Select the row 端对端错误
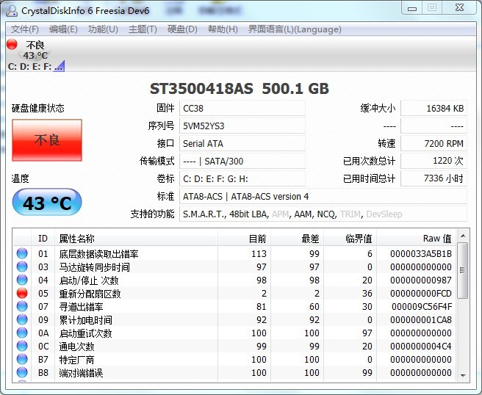Viewport: 482px width, 395px height. point(235,372)
